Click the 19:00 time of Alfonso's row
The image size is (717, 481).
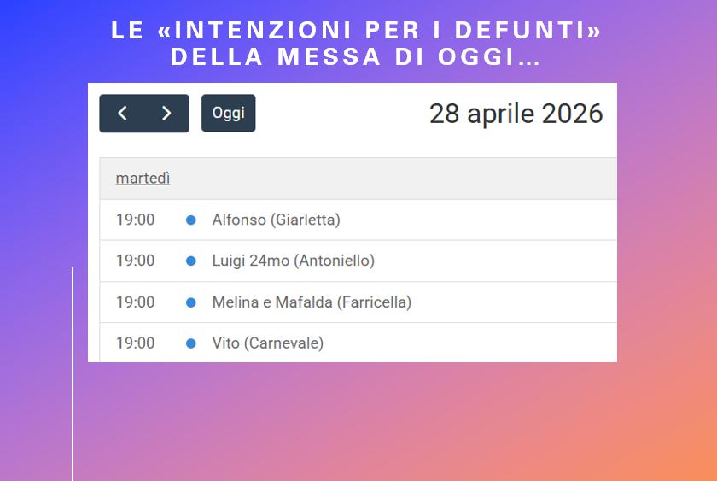135,220
